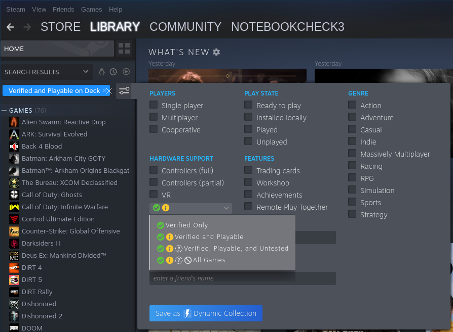
Task: Enable Remote Play Together filter
Action: tap(248, 206)
